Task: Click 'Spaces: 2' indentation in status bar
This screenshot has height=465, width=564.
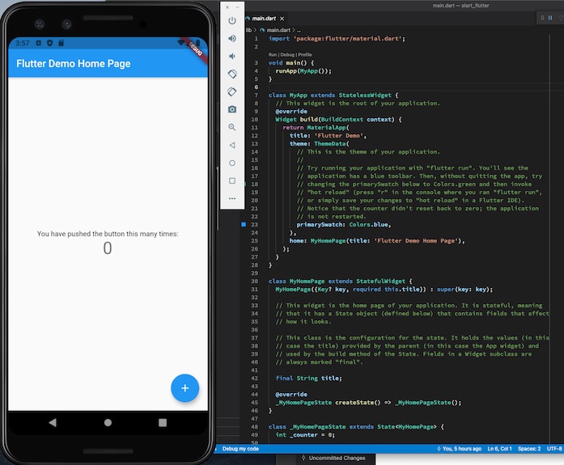Action: 529,449
